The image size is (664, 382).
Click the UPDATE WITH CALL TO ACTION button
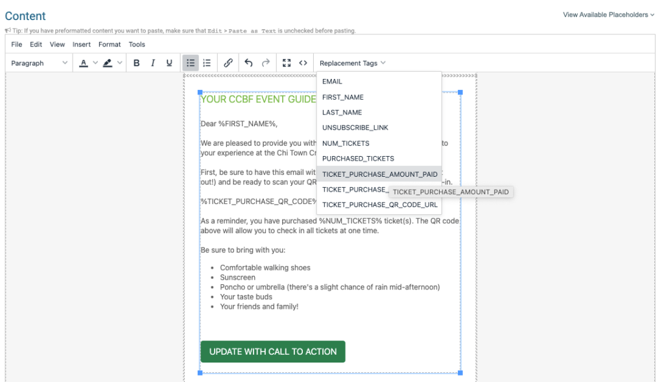[273, 352]
